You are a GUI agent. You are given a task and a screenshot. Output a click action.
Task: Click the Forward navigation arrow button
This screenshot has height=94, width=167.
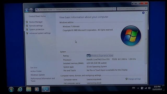click(31, 10)
